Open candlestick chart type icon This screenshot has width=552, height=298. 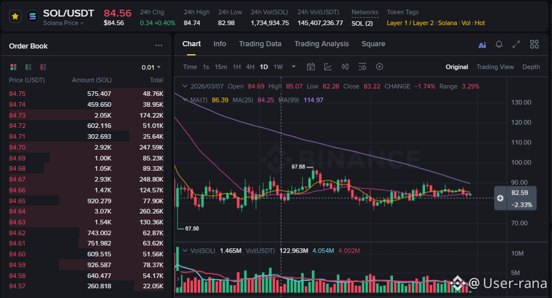(345, 67)
